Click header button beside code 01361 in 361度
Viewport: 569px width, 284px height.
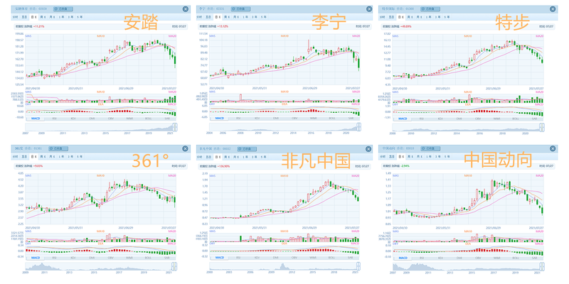click(x=58, y=148)
